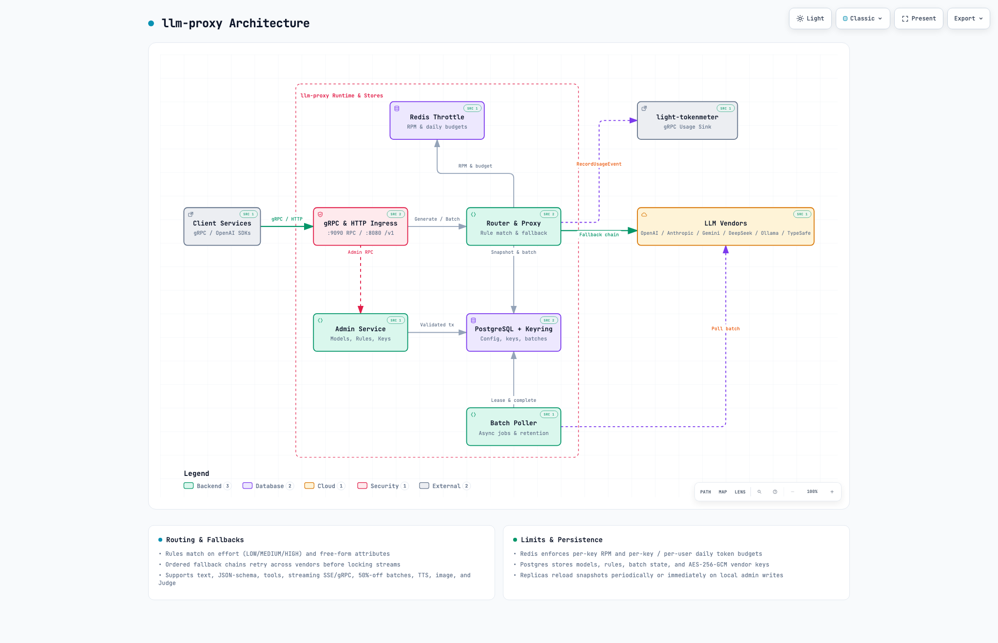Click the SRC 1 badge on LLM Vendors

[x=802, y=214]
